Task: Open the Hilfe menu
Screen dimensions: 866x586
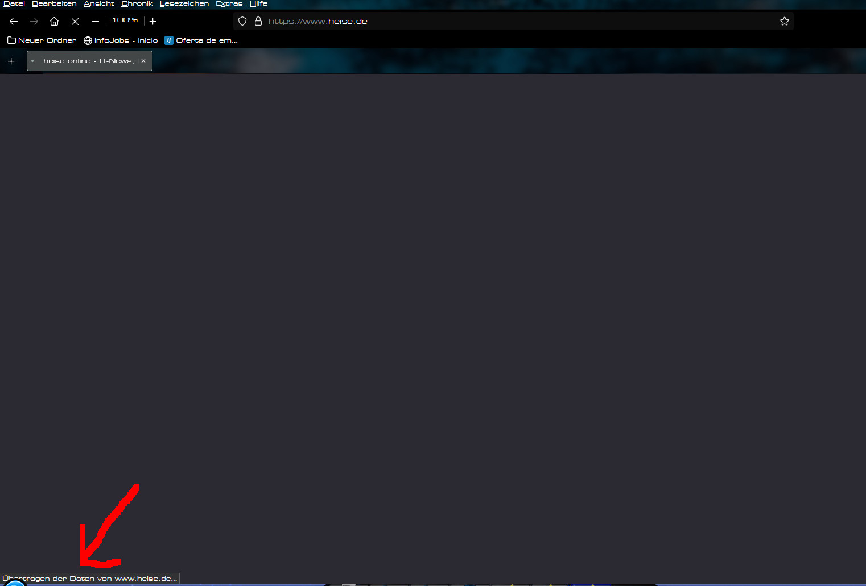Action: 258,4
